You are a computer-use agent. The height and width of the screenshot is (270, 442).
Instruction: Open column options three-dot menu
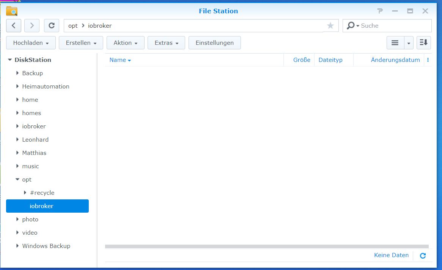tap(428, 60)
